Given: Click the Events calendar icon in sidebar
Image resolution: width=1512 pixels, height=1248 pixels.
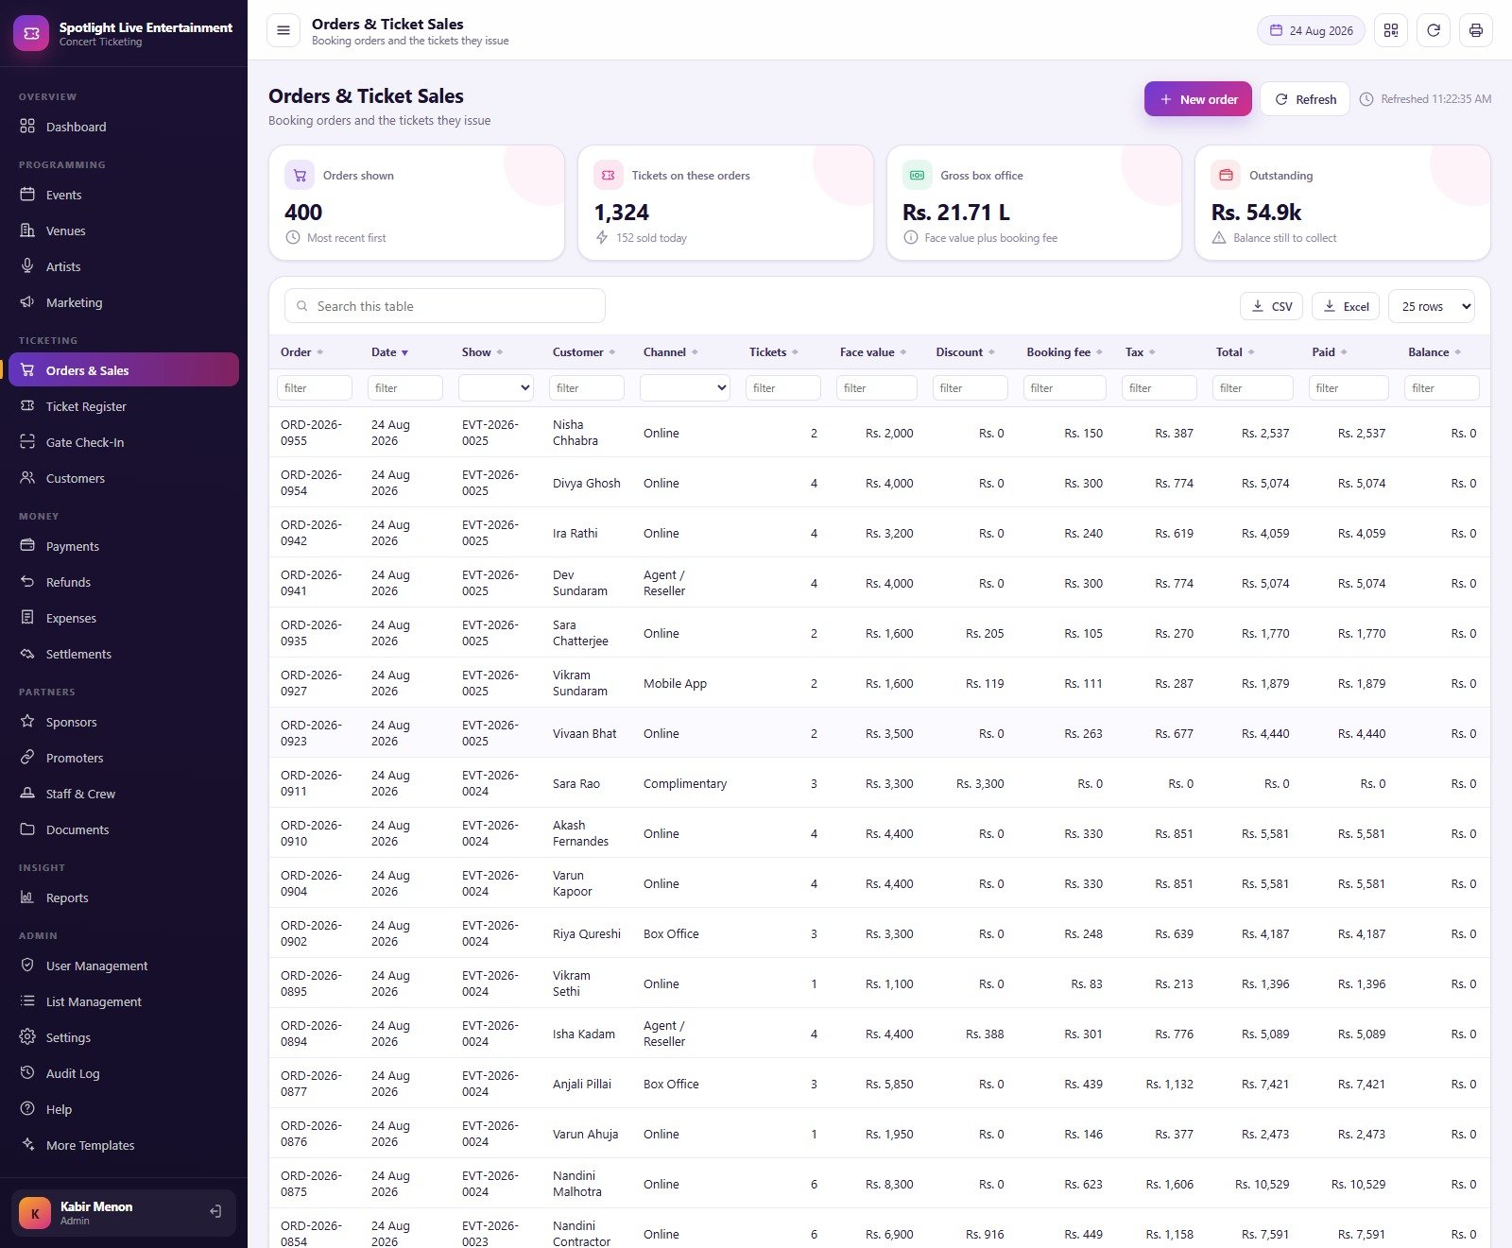Looking at the screenshot, I should [x=27, y=195].
